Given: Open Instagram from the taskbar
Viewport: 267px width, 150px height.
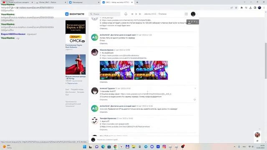Looking at the screenshot, I should (x=164, y=147).
